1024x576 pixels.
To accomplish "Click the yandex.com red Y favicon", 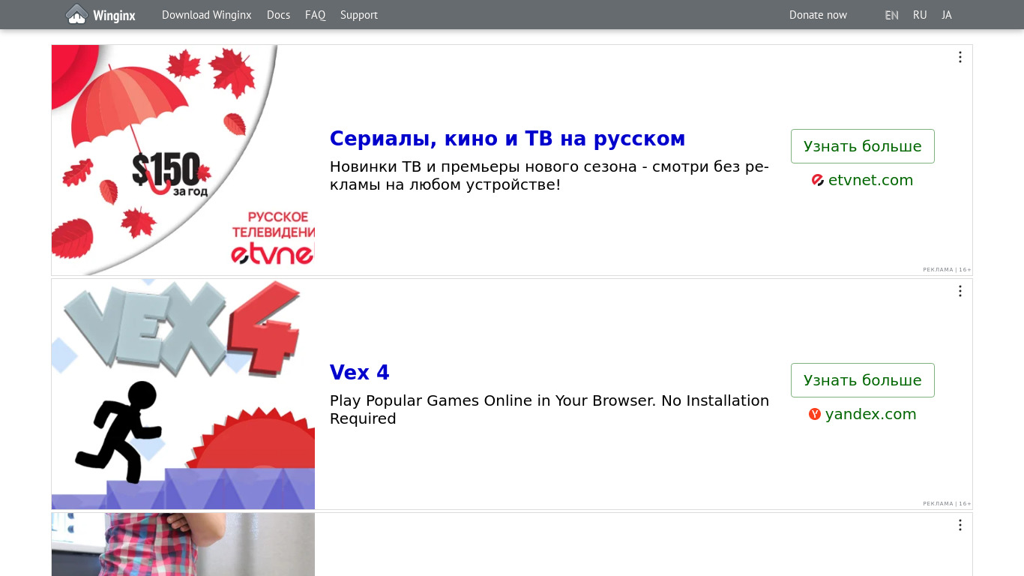I will [815, 414].
